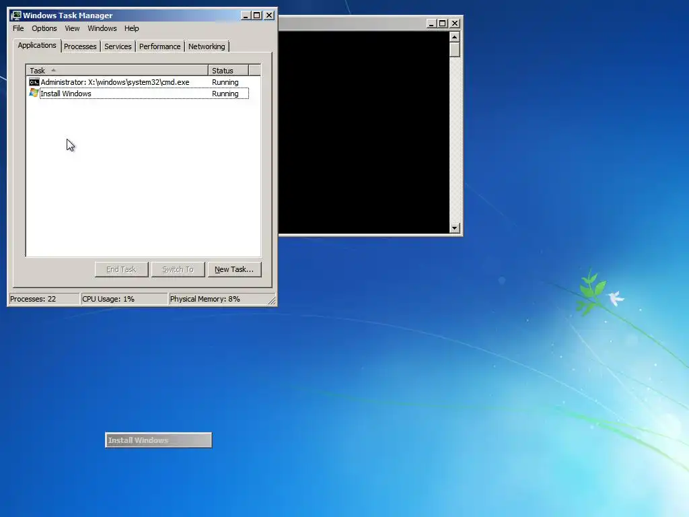The height and width of the screenshot is (517, 689).
Task: Click the New Task... button
Action: 234,269
